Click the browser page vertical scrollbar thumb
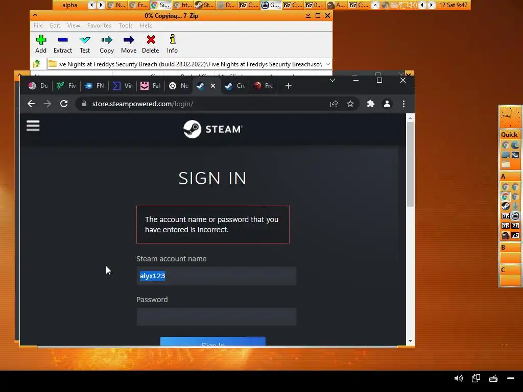This screenshot has width=523, height=392. tap(410, 164)
